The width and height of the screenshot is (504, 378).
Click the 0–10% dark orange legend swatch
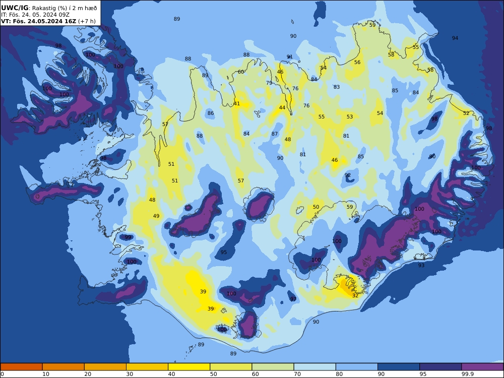coord(21,367)
